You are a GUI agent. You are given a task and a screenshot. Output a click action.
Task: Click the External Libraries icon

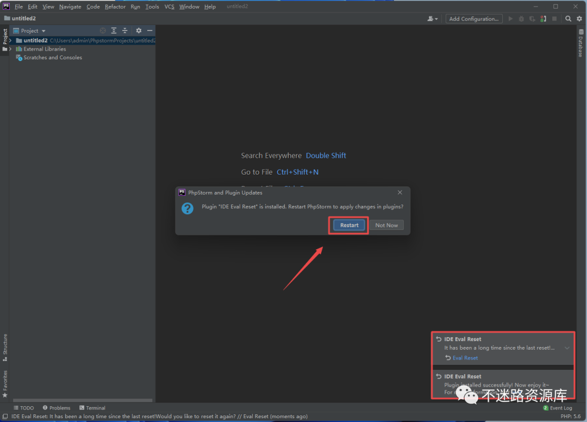tap(19, 49)
